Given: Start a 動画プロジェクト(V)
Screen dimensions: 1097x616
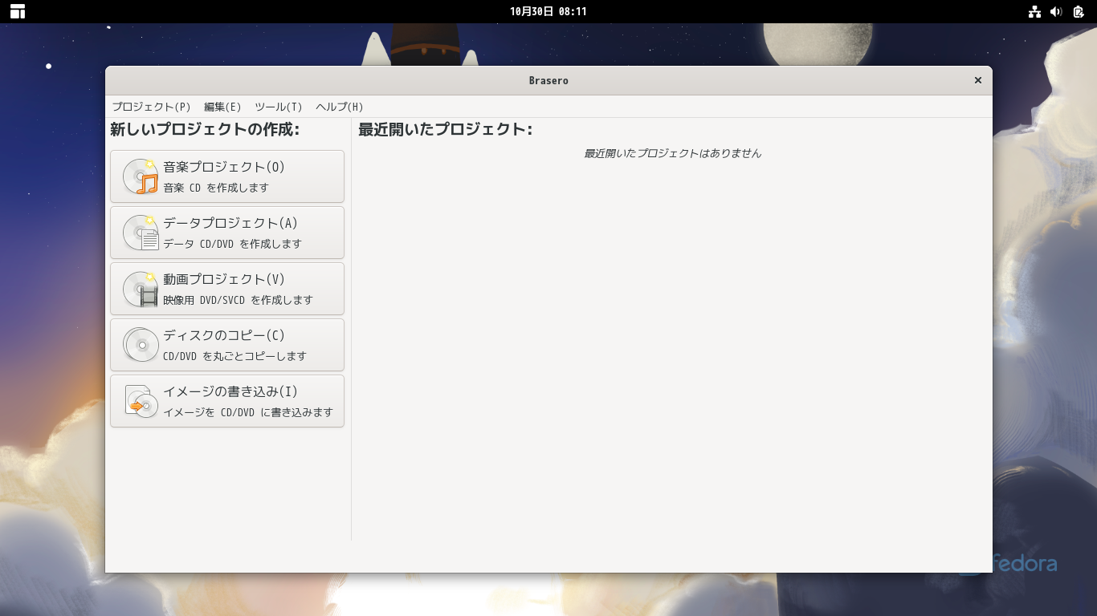Looking at the screenshot, I should (227, 289).
